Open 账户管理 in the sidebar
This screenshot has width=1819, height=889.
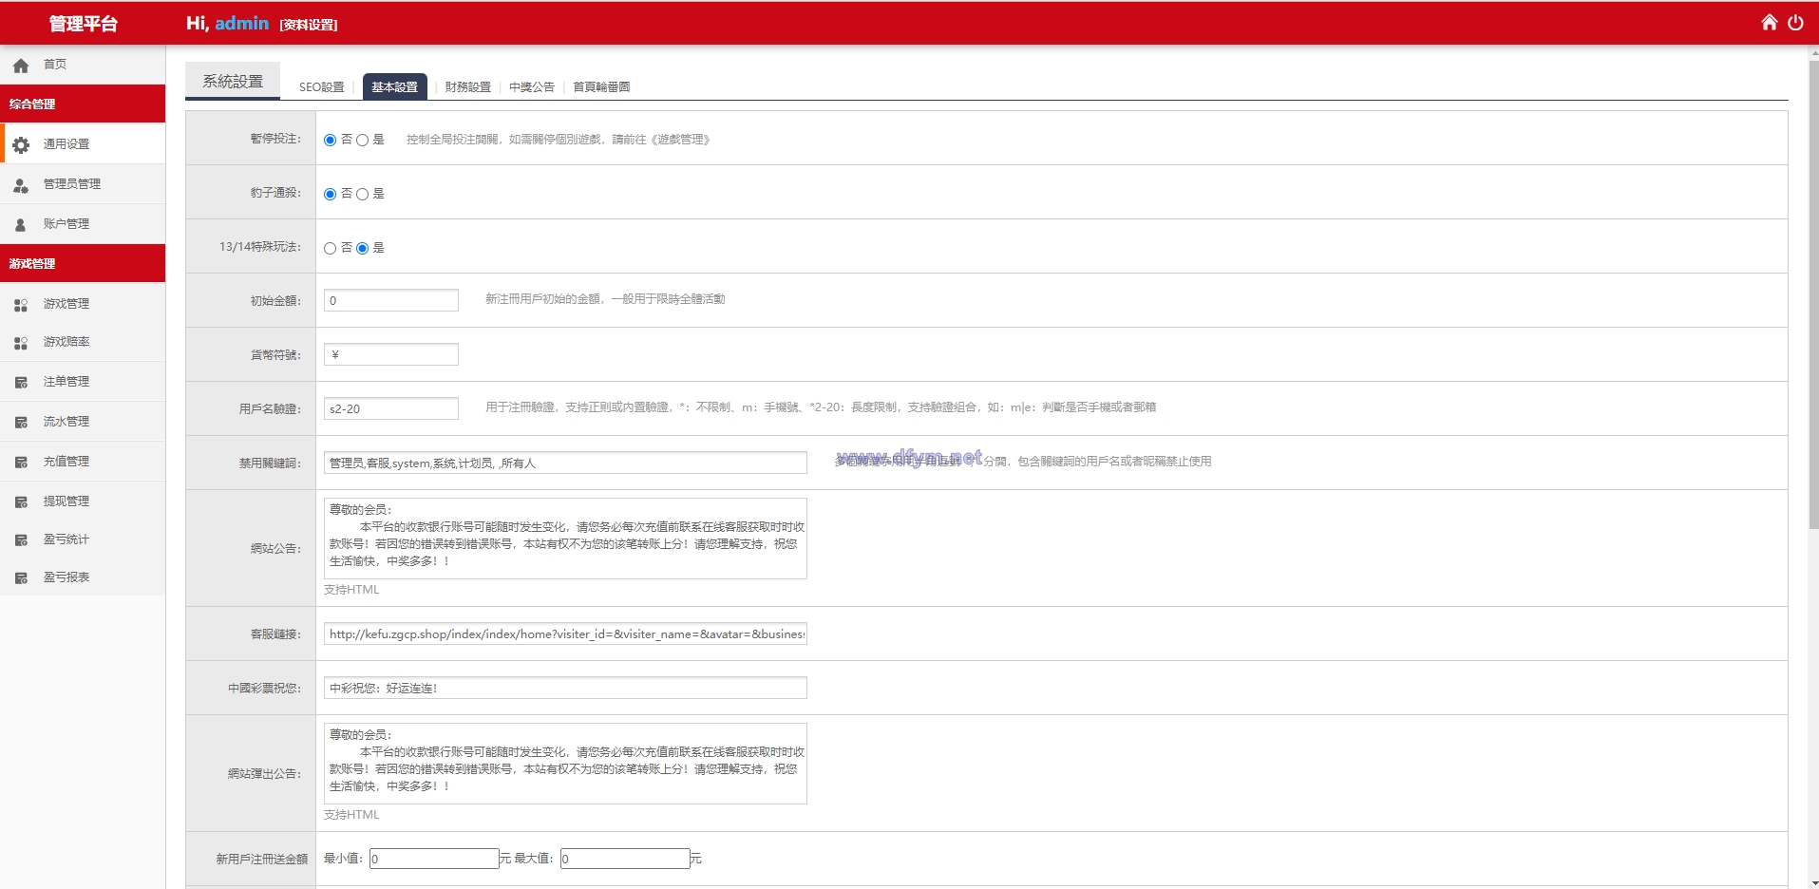click(83, 223)
